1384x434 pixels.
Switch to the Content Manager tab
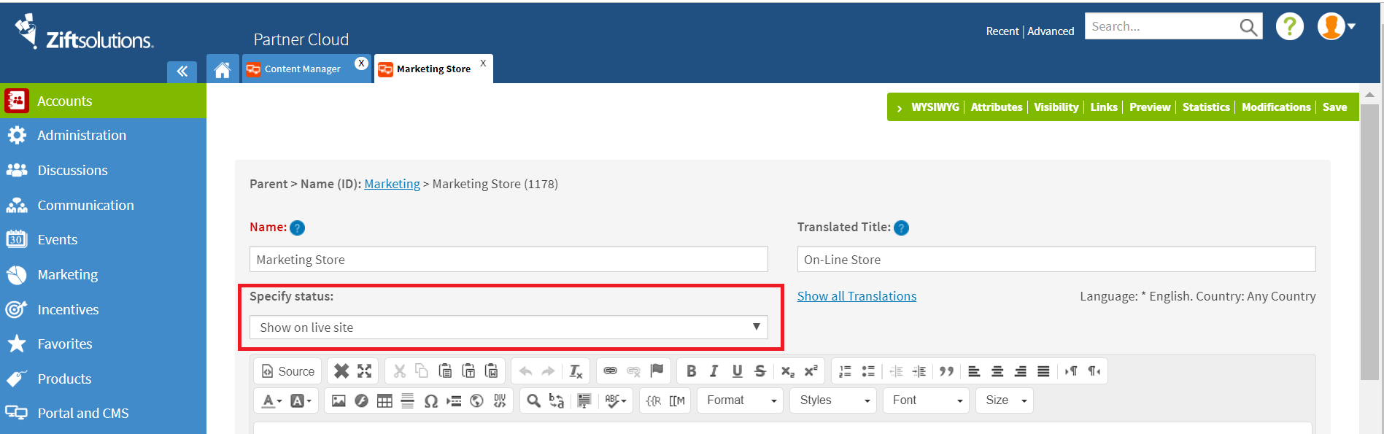tap(302, 69)
